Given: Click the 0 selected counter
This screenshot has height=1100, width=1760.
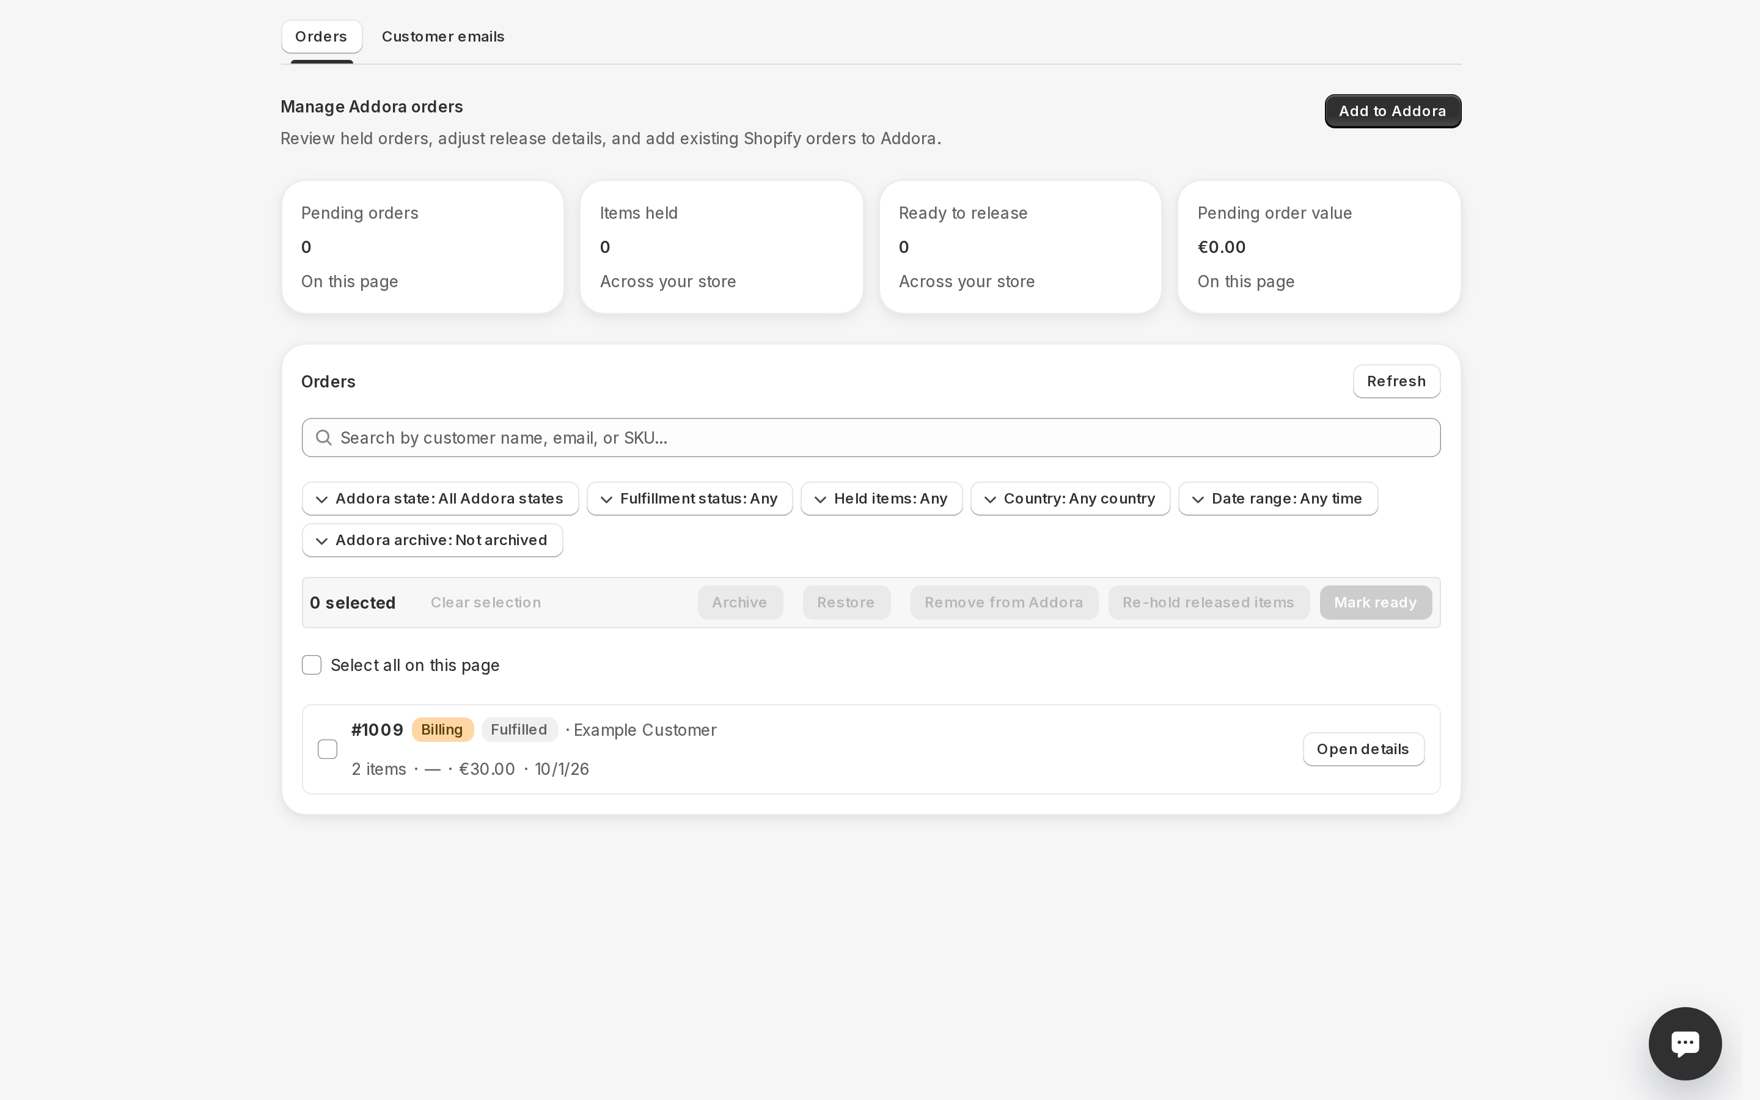Looking at the screenshot, I should coord(353,603).
